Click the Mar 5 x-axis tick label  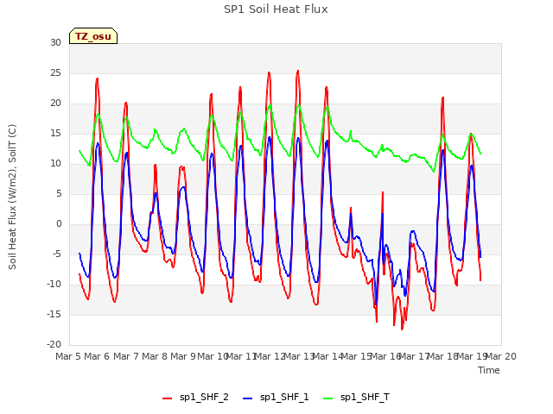[68, 356]
